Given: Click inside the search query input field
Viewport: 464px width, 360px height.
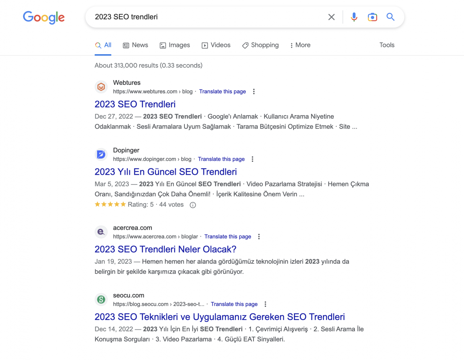Looking at the screenshot, I should pyautogui.click(x=204, y=17).
